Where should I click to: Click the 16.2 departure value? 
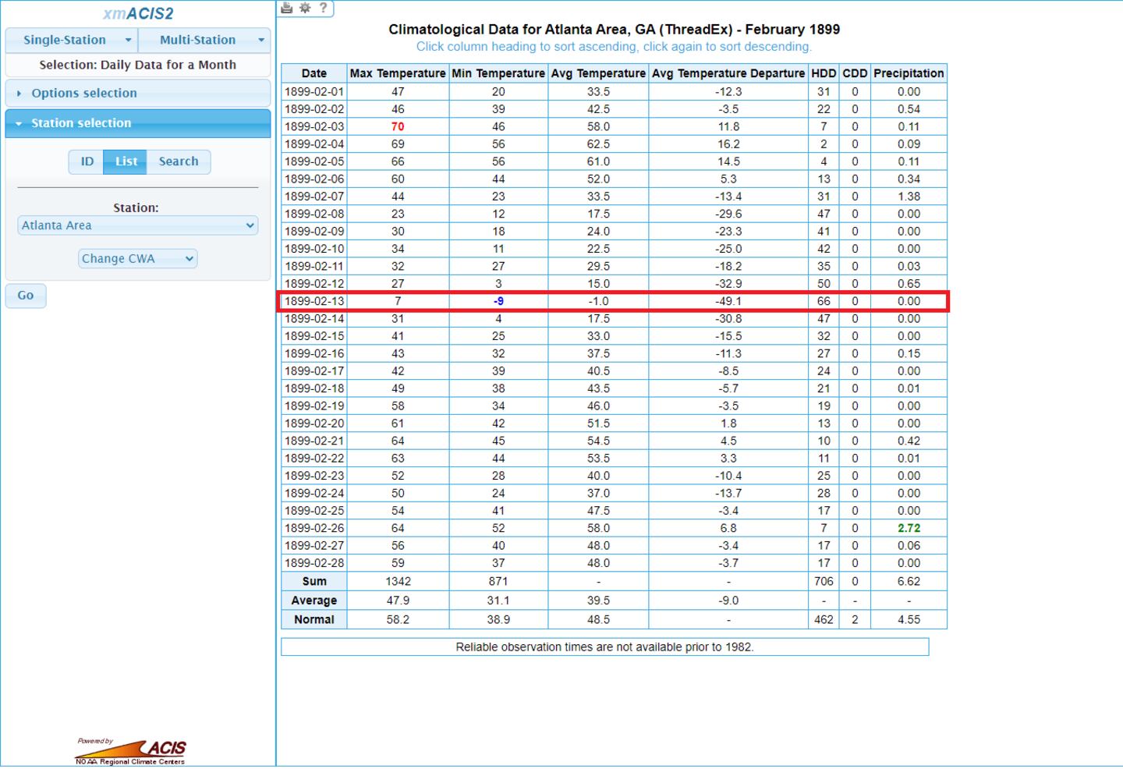click(728, 144)
